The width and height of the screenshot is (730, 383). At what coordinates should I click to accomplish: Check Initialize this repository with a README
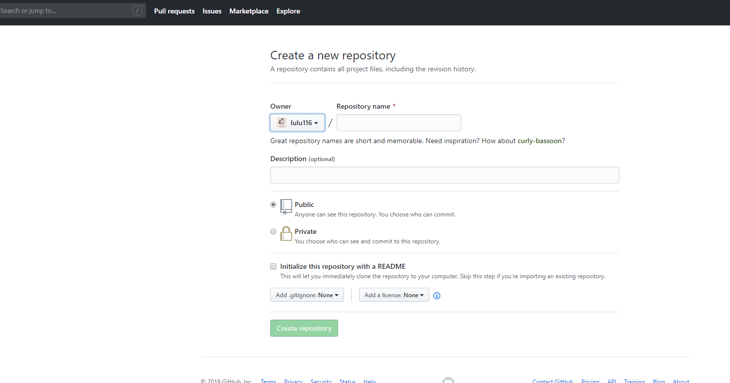point(273,266)
